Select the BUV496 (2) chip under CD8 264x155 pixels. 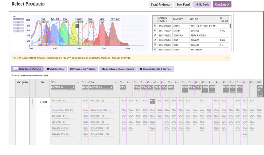click(x=101, y=88)
